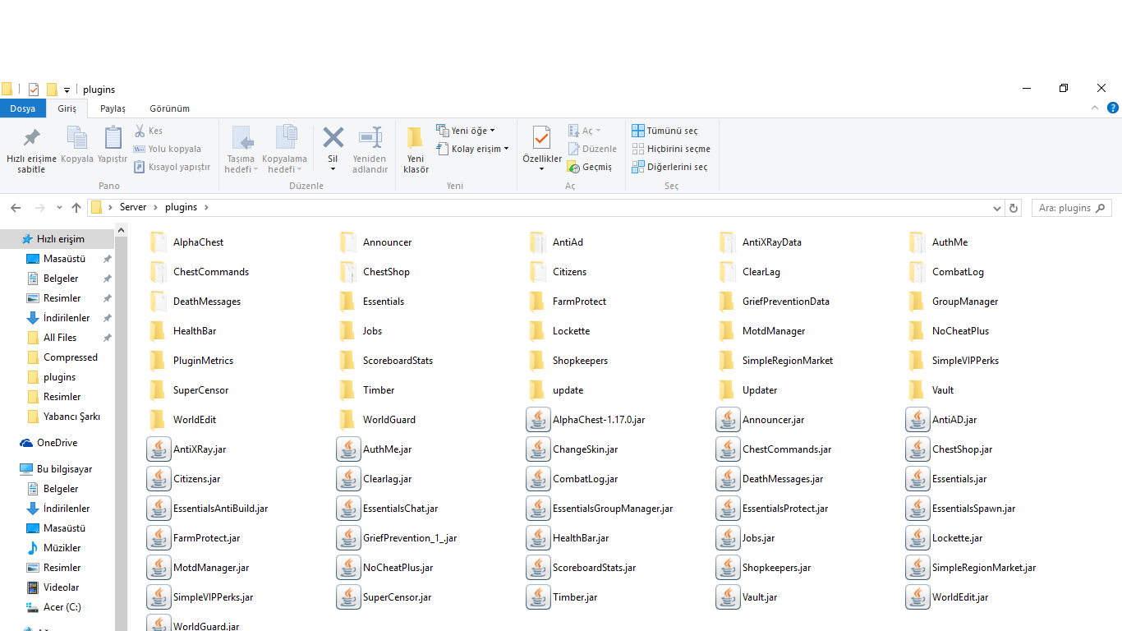1122x631 pixels.
Task: Open the Aç dropdown in ribbon
Action: 585,131
